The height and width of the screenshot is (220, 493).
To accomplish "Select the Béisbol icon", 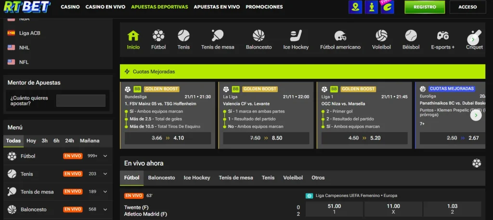I will [411, 36].
